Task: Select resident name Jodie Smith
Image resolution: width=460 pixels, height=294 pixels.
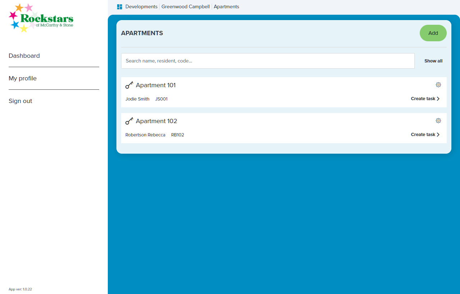Action: (x=137, y=99)
